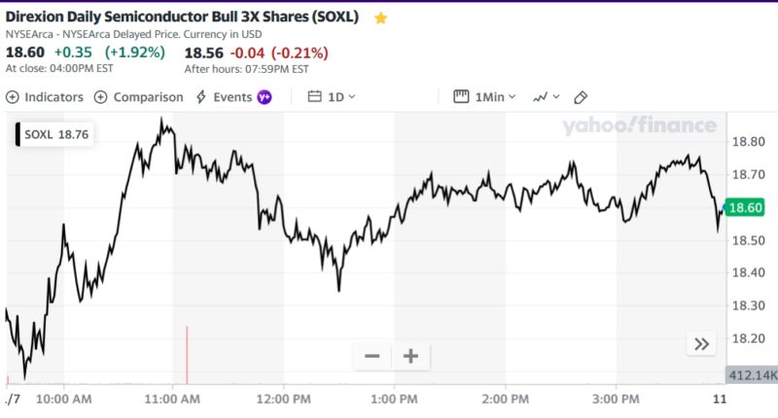Click the Yahoo Finance watermark logo

(639, 125)
